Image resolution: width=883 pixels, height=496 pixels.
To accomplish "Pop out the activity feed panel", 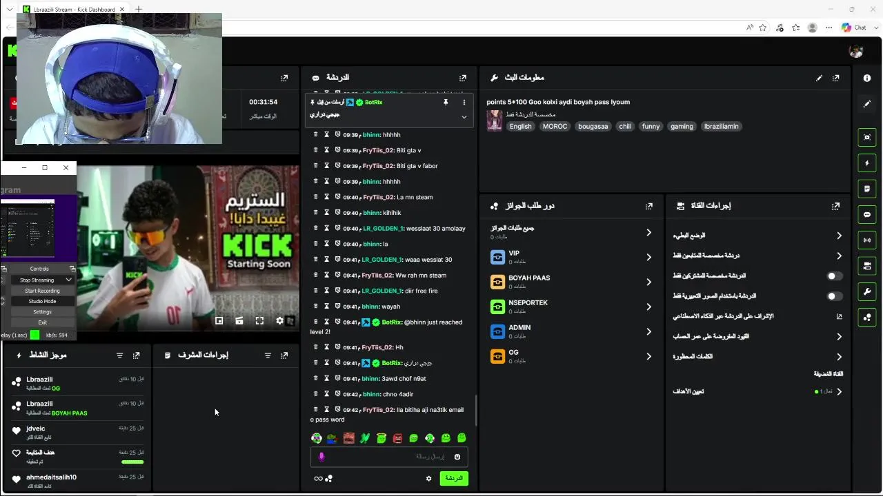I will (x=136, y=355).
